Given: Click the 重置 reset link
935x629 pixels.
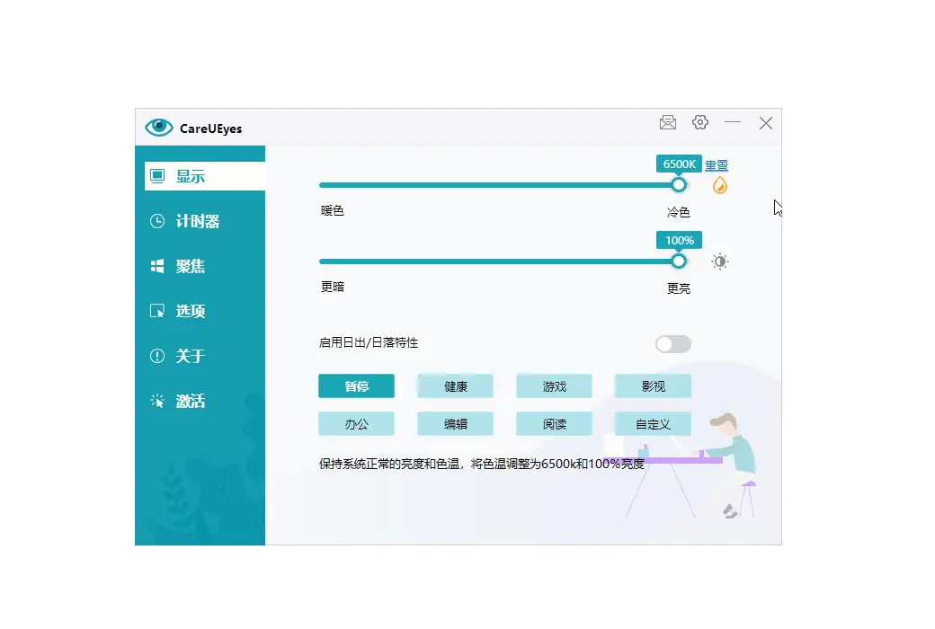Looking at the screenshot, I should click(x=717, y=165).
